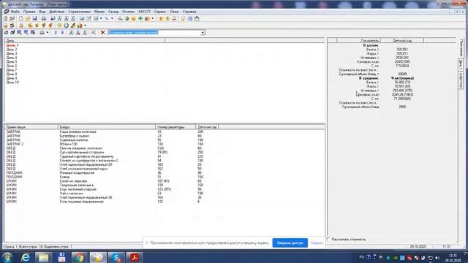Click the blue floppy disk save icon

[34, 18]
